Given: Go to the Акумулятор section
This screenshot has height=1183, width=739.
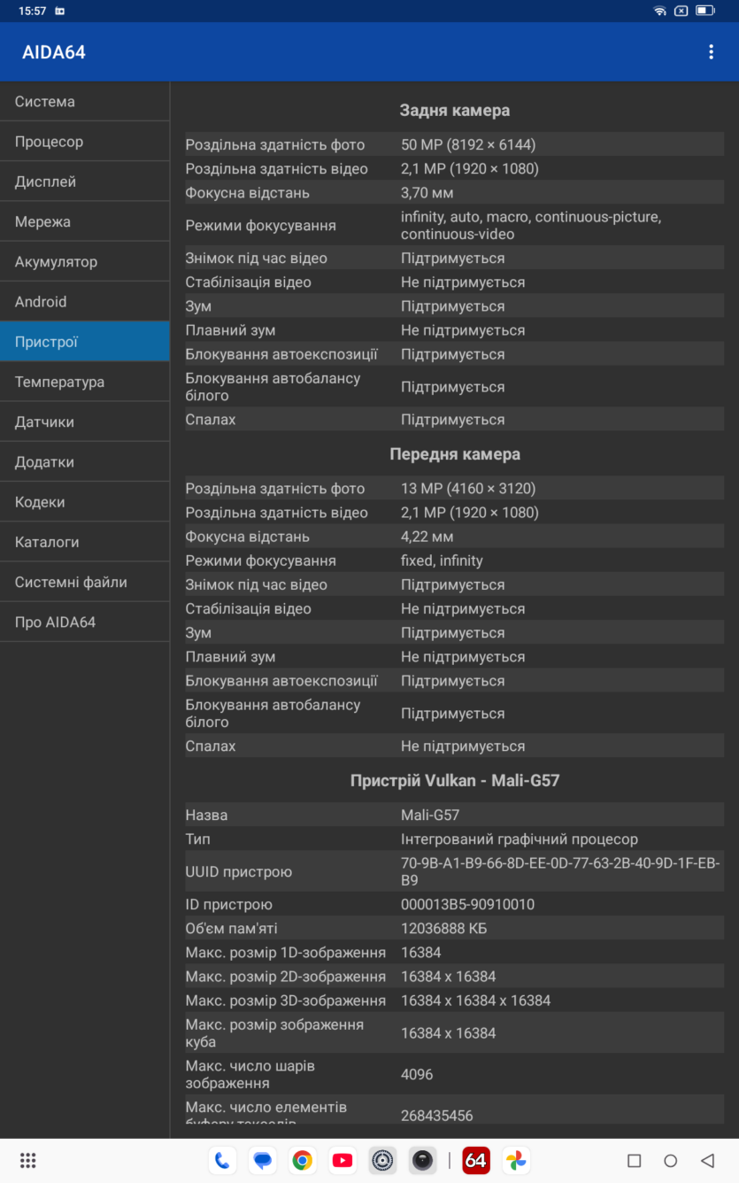Looking at the screenshot, I should pyautogui.click(x=85, y=262).
